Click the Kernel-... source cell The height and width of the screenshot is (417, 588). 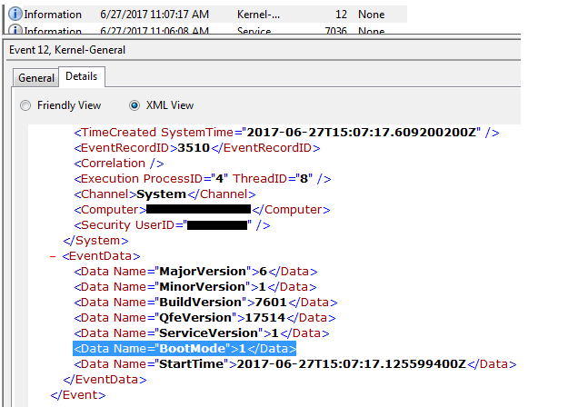(x=258, y=15)
